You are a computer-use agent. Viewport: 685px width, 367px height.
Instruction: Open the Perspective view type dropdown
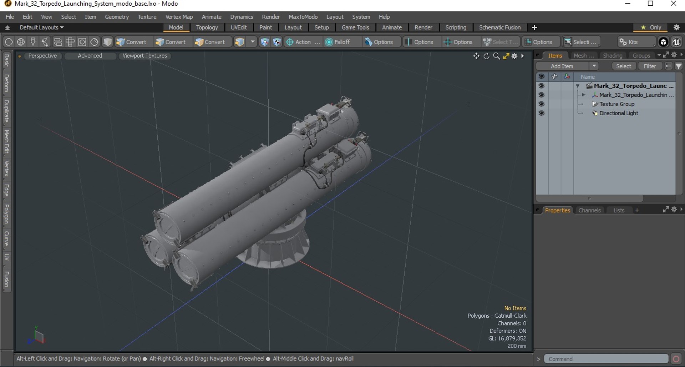point(42,56)
